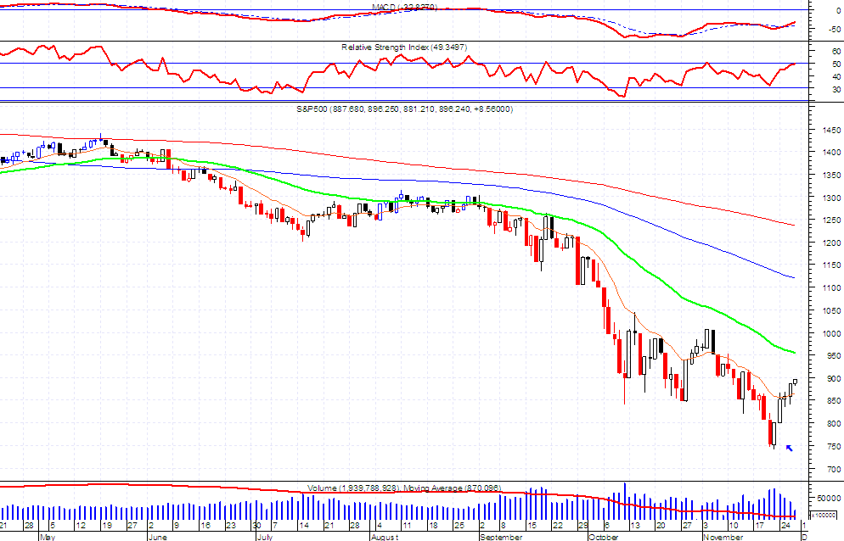Click the 900 price axis label
The height and width of the screenshot is (541, 844).
point(833,378)
